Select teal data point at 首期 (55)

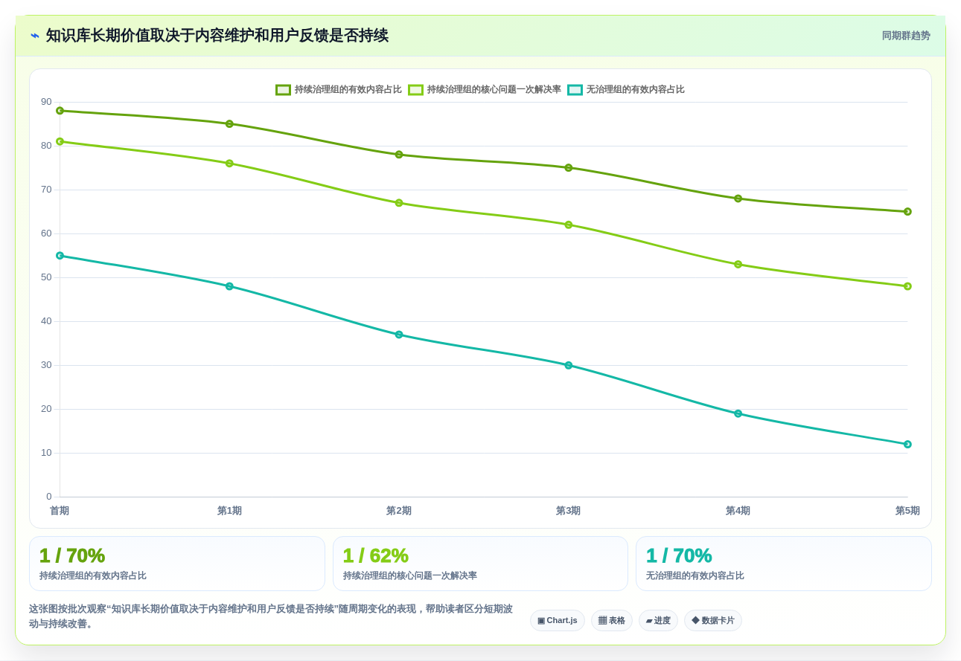pyautogui.click(x=60, y=256)
